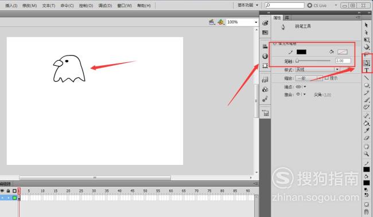Open the 修改(M) menu
This screenshot has width=373, height=217.
point(29,5)
